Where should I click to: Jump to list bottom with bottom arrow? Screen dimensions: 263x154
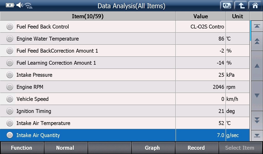[x=257, y=136]
